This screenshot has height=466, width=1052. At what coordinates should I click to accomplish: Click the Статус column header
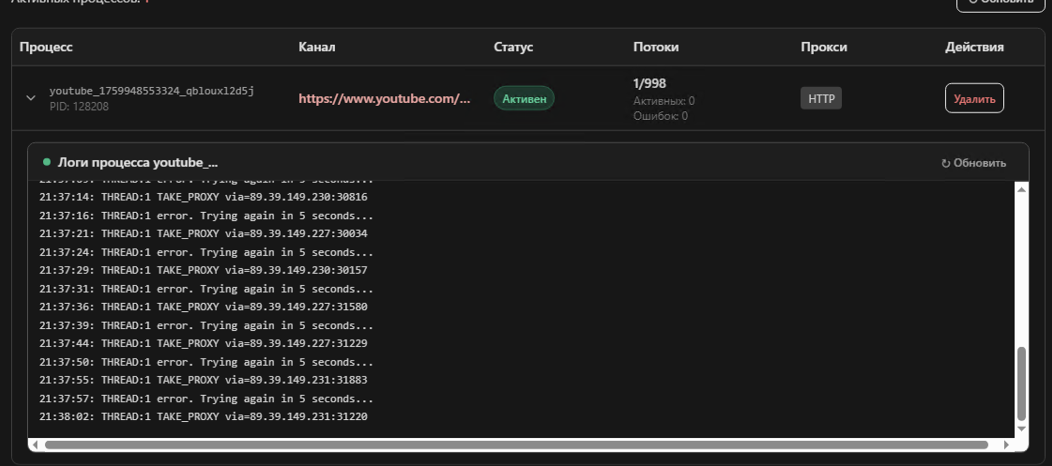pyautogui.click(x=513, y=47)
